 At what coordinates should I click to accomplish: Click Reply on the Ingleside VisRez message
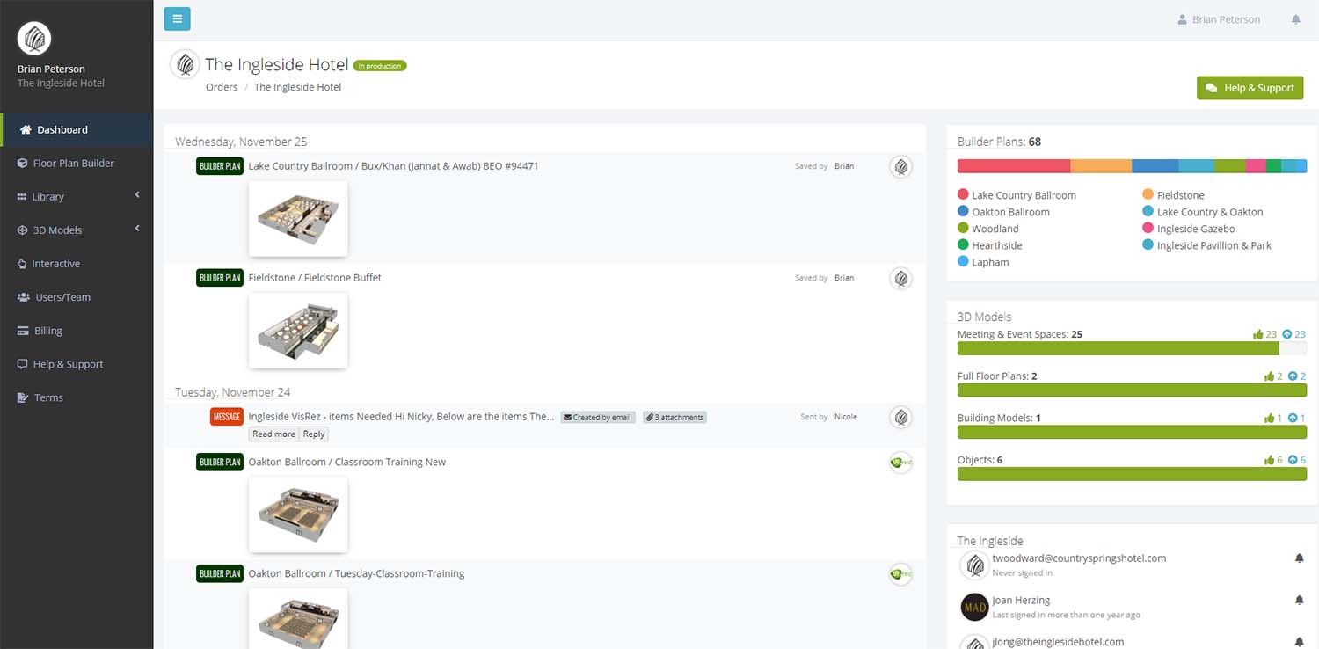tap(314, 434)
